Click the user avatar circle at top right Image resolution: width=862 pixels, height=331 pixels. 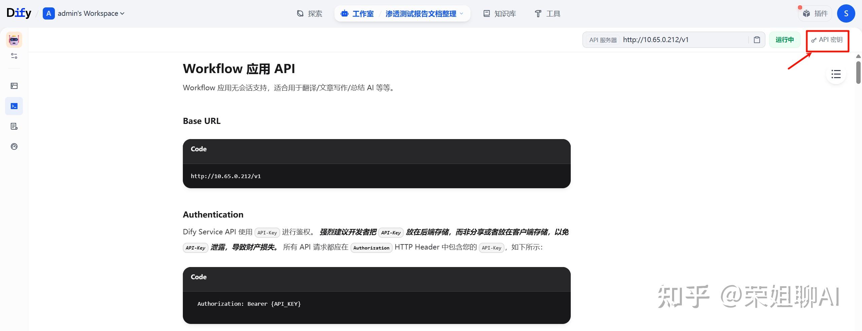click(846, 13)
